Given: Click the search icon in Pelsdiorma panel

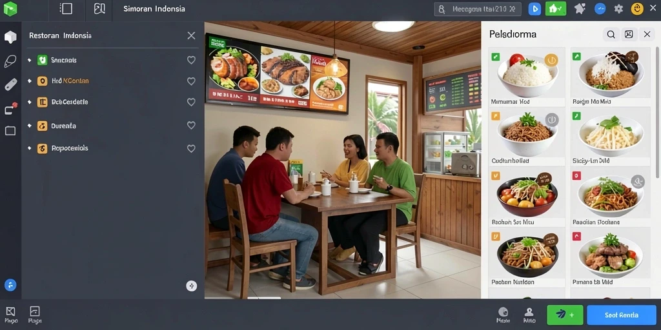Looking at the screenshot, I should tap(611, 35).
